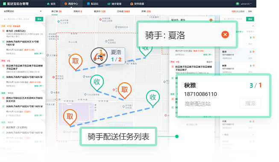Open the admin123 account dropdown
Image resolution: width=279 pixels, height=162 pixels.
click(x=244, y=4)
